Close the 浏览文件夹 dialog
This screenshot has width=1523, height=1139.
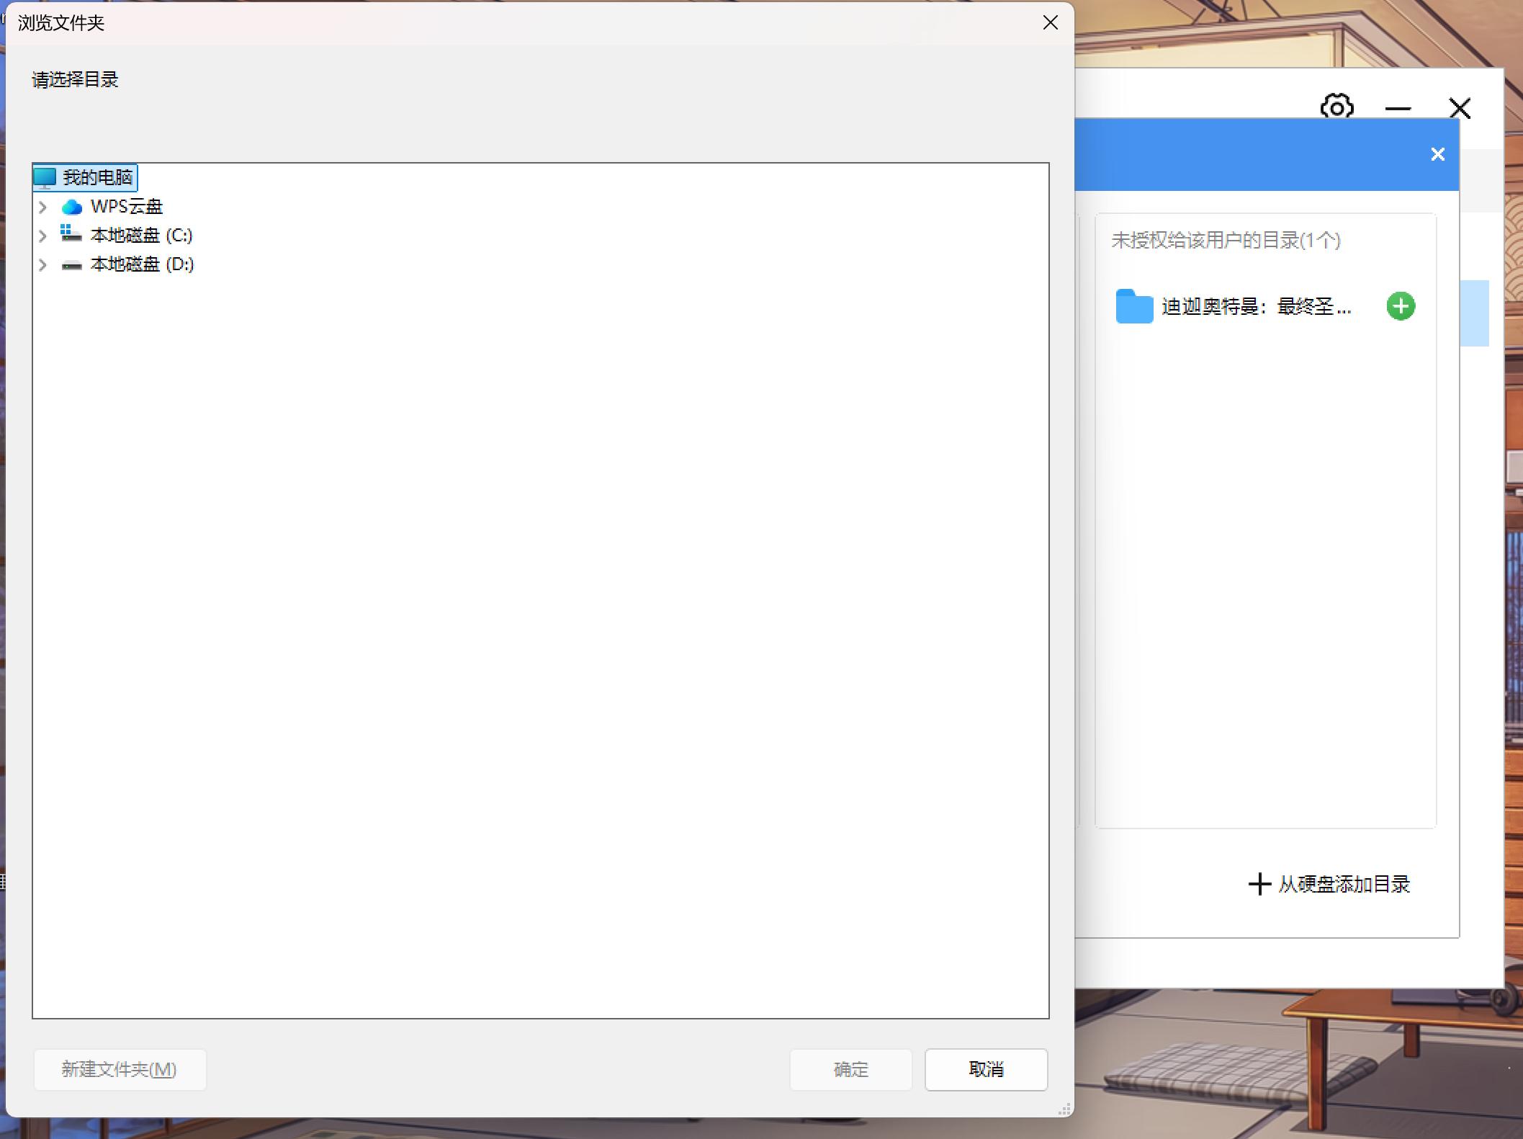(x=1050, y=23)
